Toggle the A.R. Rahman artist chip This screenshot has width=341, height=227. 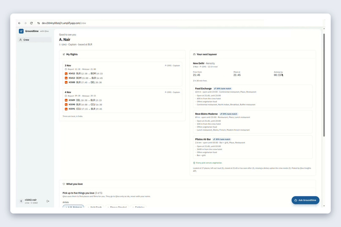point(73,206)
